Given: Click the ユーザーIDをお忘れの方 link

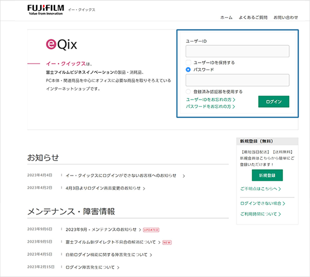Looking at the screenshot, I should tap(211, 100).
